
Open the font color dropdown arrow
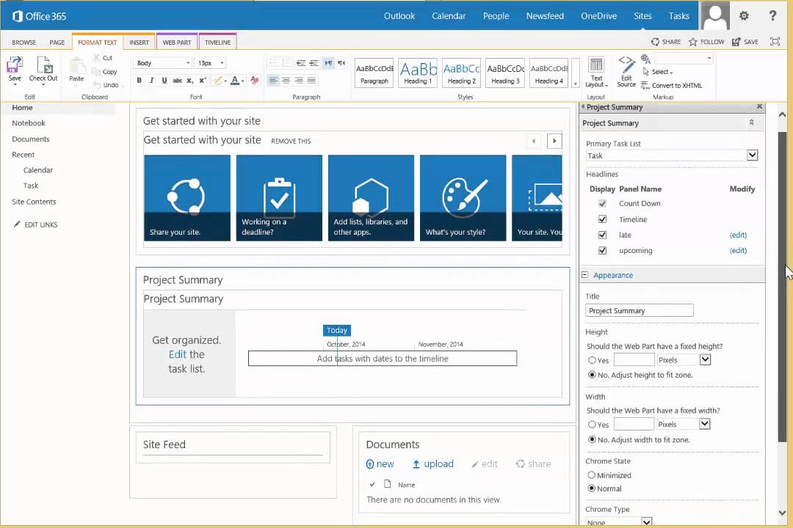(243, 81)
